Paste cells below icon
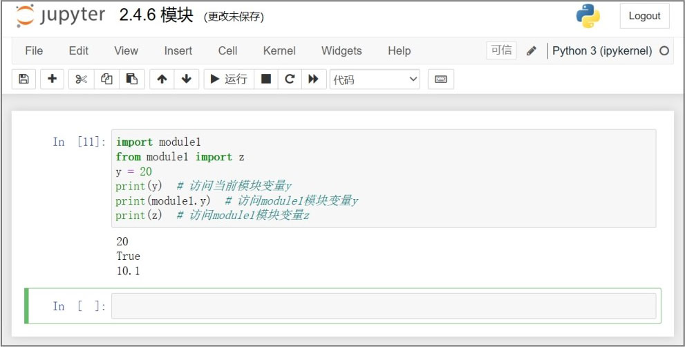This screenshot has width=685, height=347. [132, 79]
